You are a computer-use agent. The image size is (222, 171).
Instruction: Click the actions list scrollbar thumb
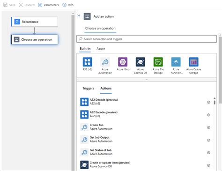(215, 103)
